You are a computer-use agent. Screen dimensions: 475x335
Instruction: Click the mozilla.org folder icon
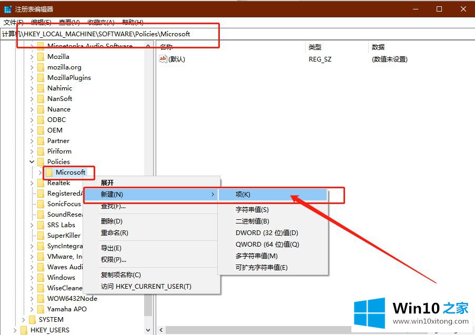click(x=41, y=67)
